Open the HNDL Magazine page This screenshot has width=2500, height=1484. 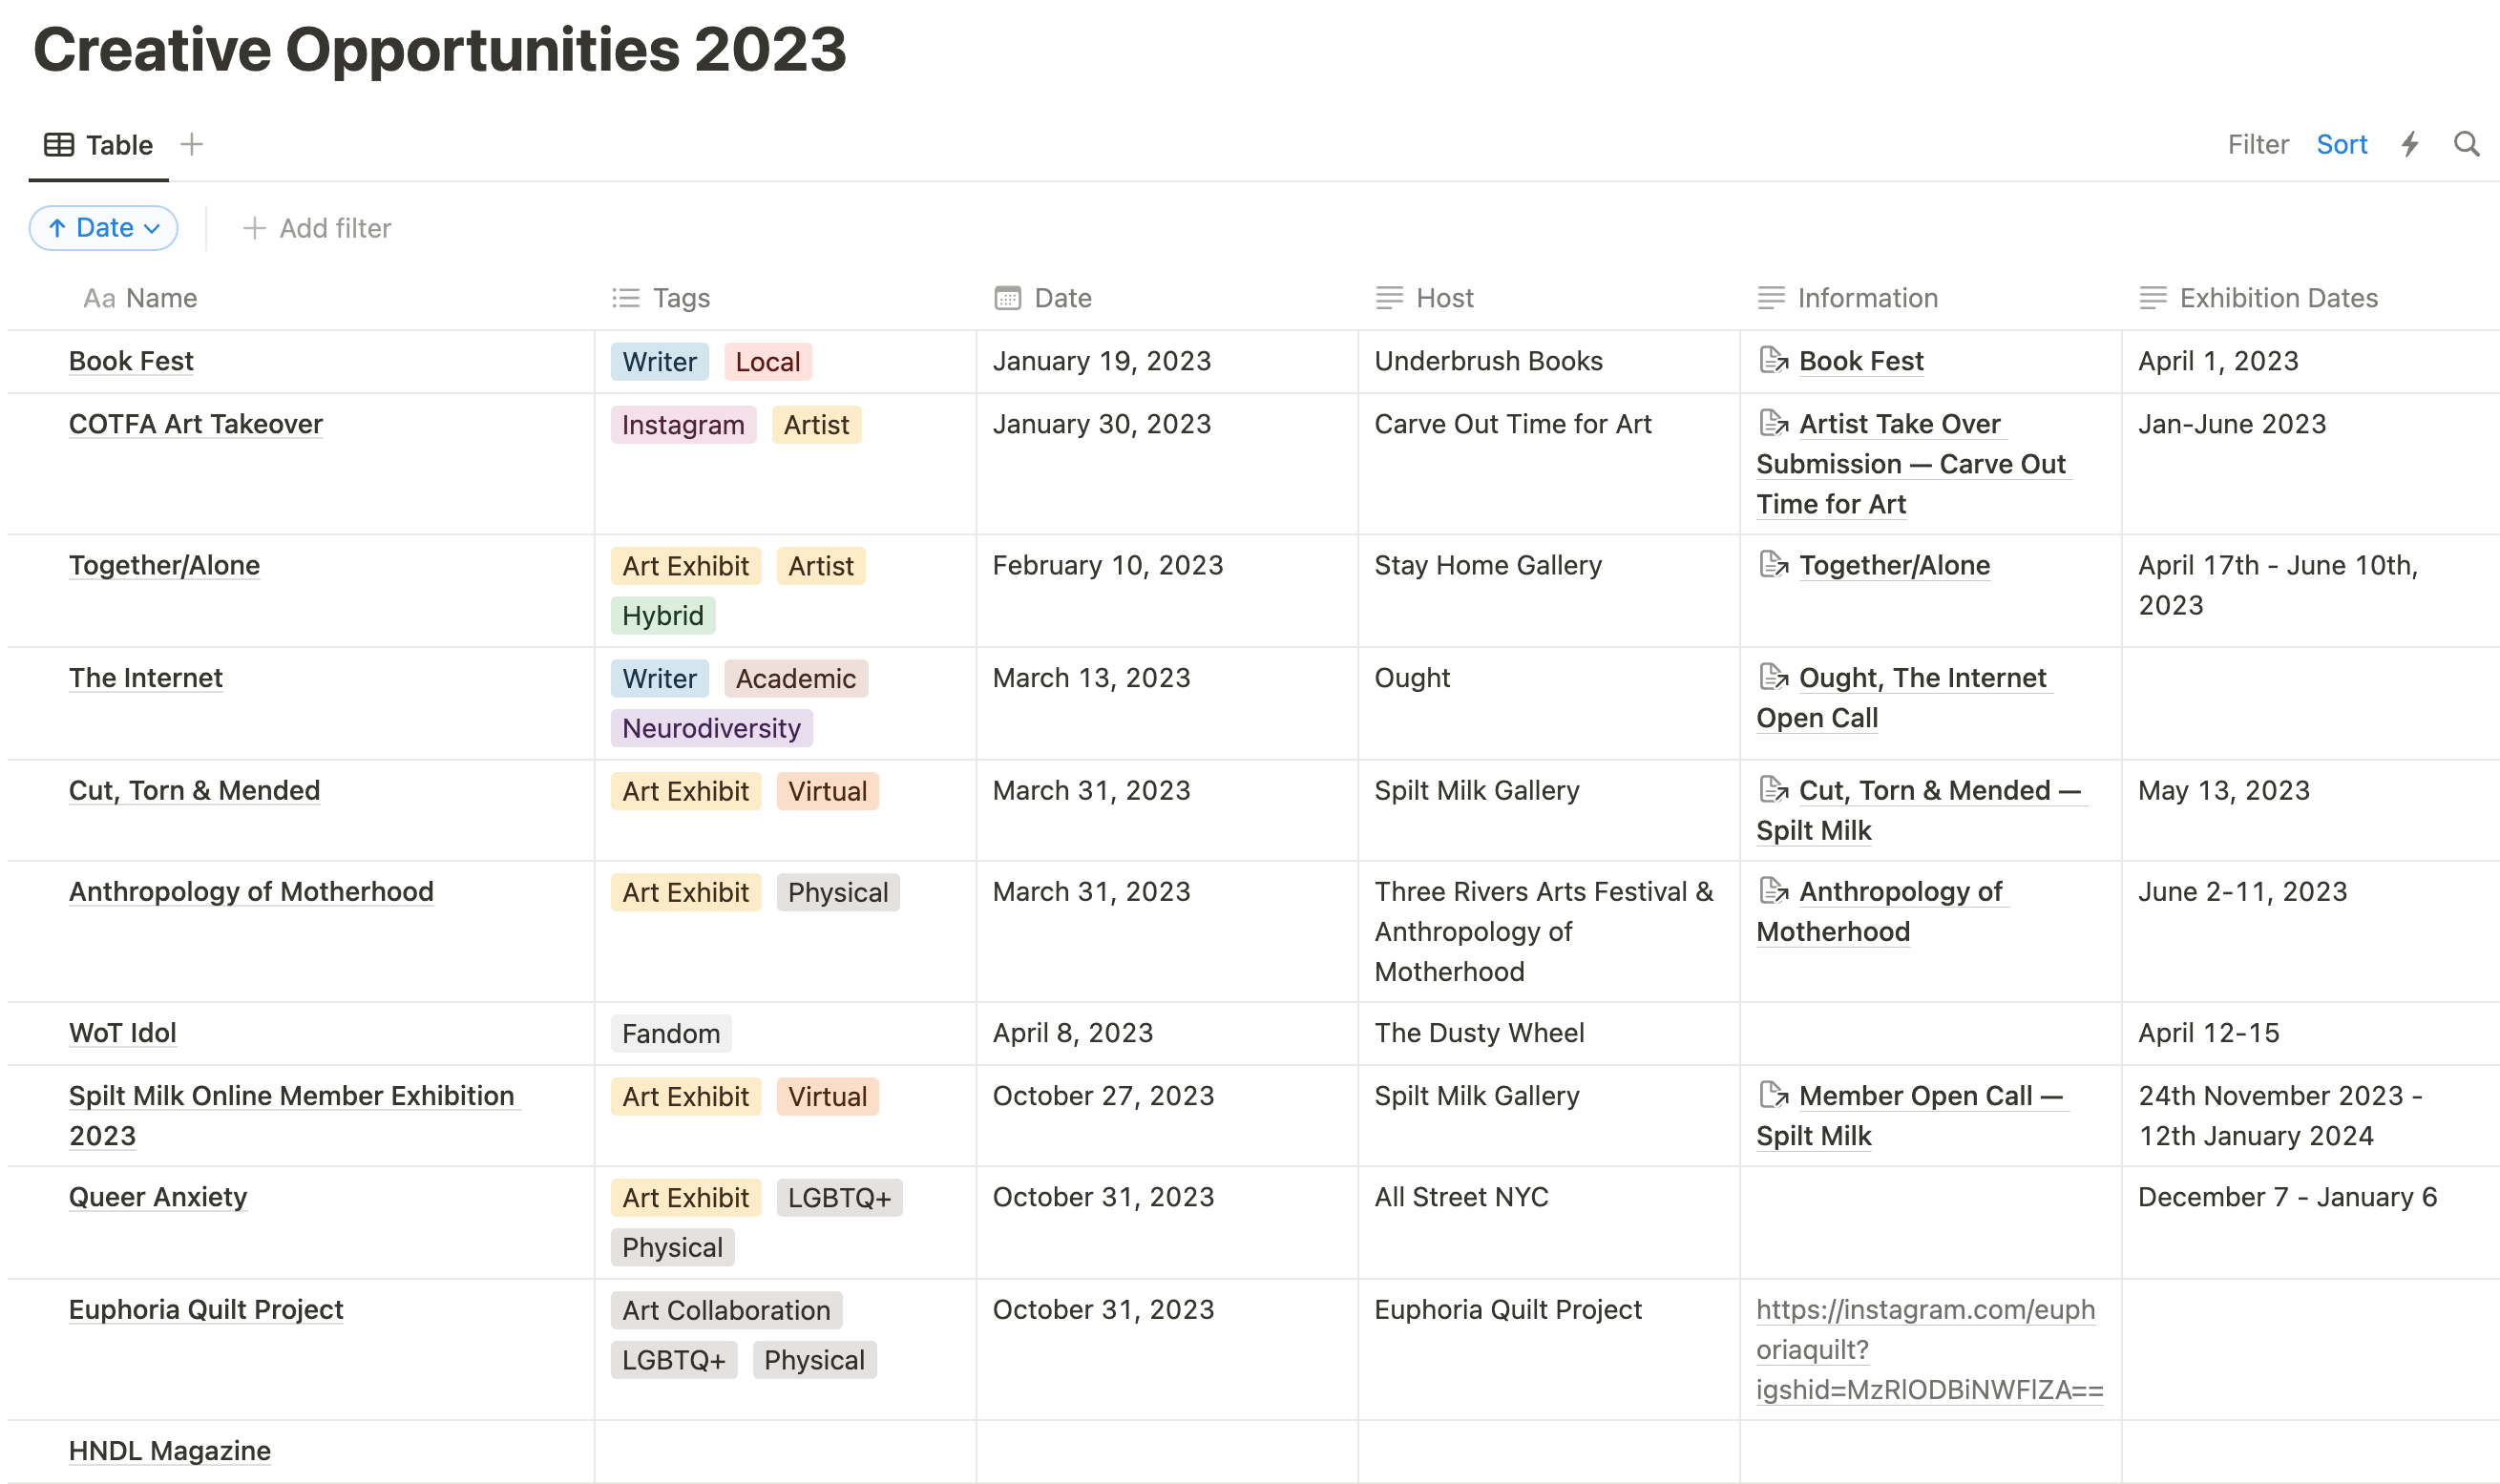170,1451
